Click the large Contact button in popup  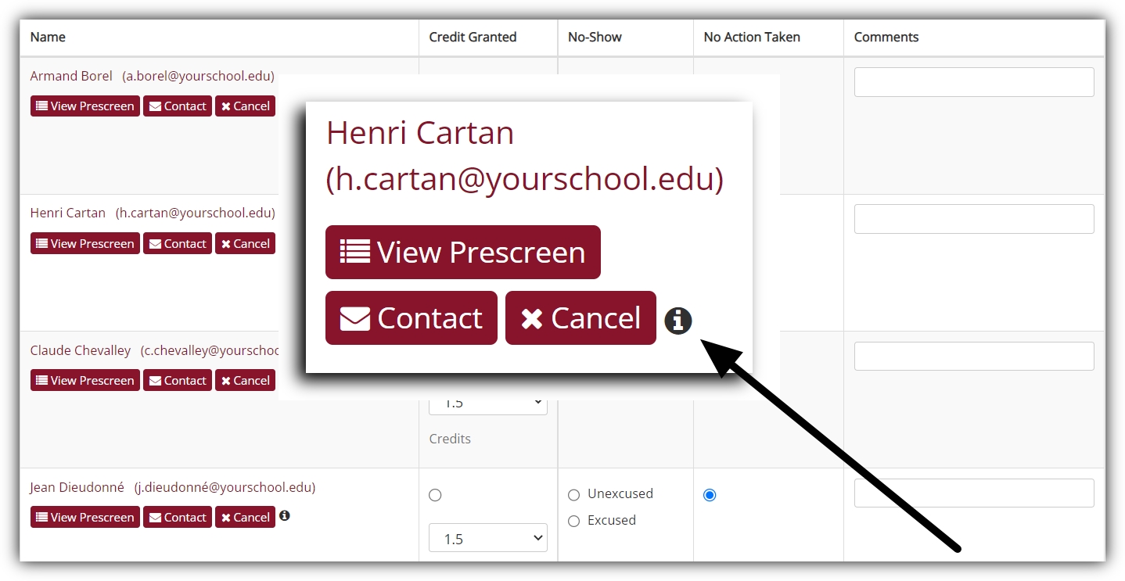click(x=411, y=318)
